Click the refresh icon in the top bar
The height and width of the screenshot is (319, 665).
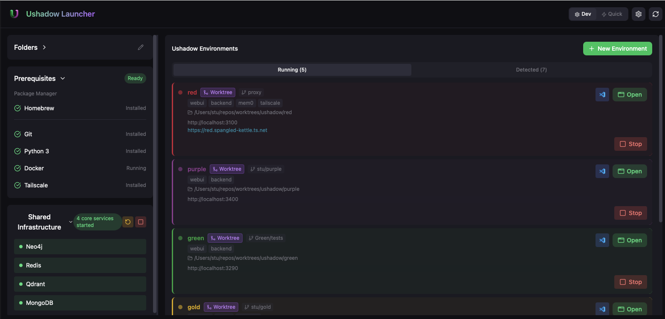click(x=655, y=14)
